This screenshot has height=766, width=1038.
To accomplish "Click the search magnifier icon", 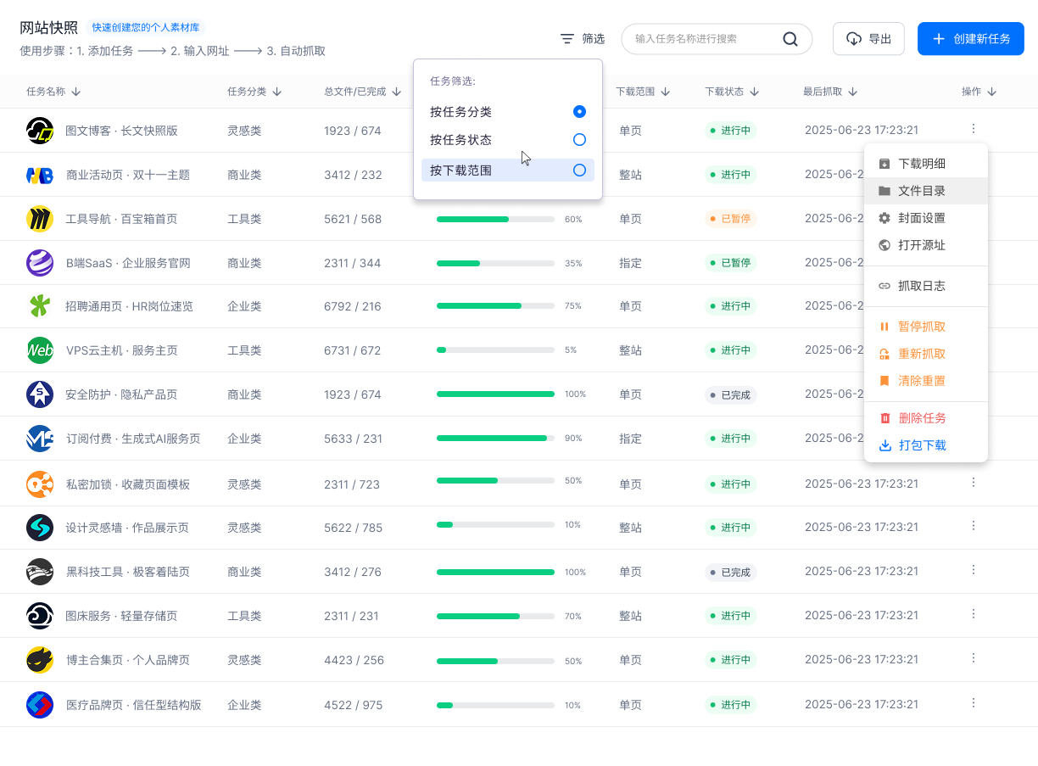I will (x=790, y=39).
